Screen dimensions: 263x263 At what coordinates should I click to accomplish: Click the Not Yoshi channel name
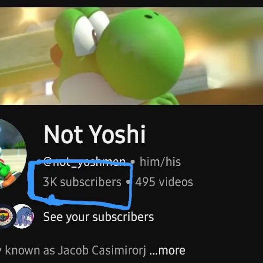pyautogui.click(x=94, y=134)
